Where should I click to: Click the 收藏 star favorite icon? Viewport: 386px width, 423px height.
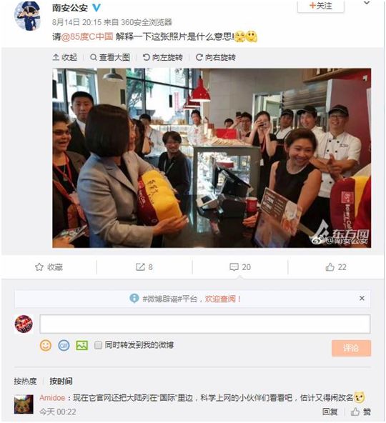coord(39,267)
